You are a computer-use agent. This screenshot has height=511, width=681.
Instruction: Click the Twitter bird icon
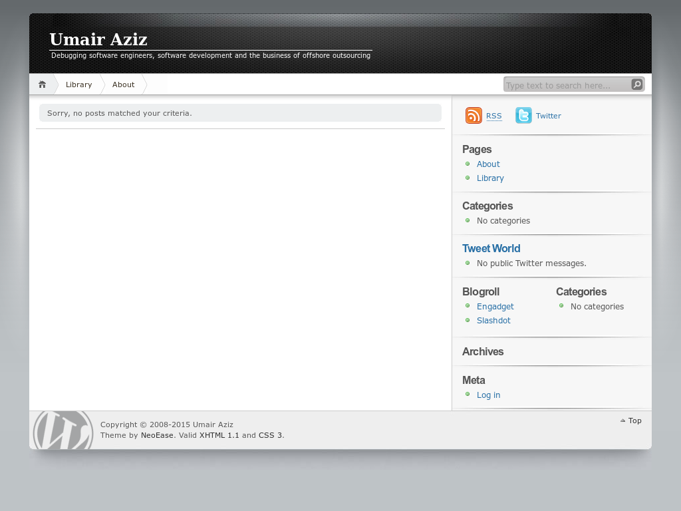523,115
